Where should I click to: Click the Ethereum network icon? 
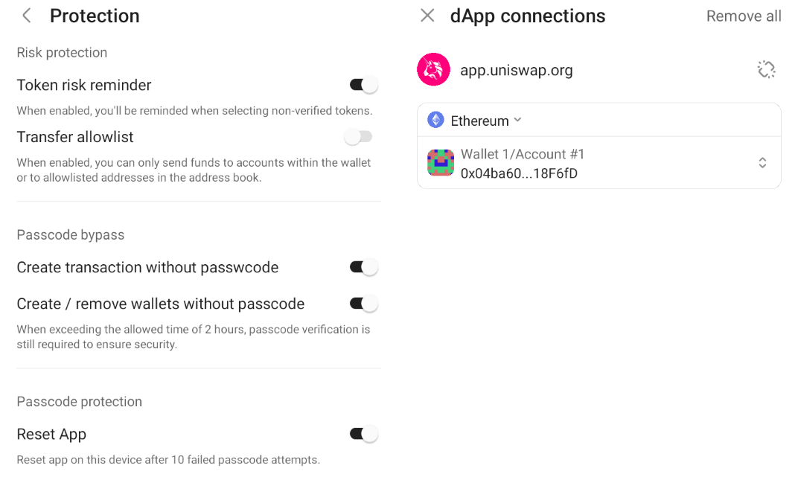(x=435, y=120)
